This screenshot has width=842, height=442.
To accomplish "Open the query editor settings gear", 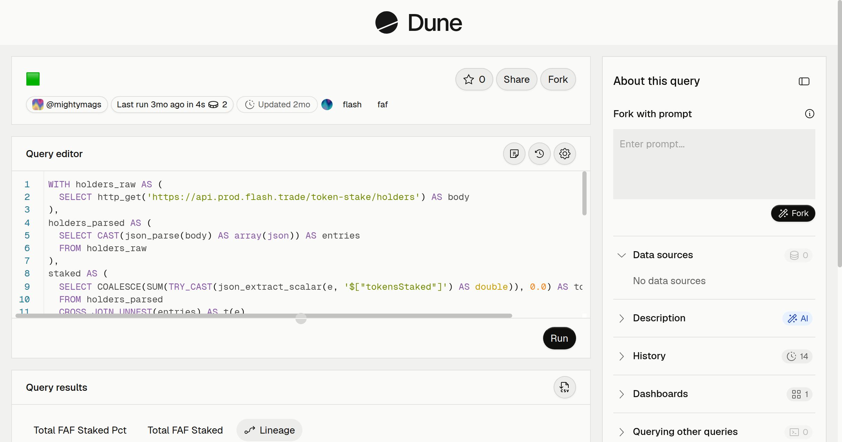I will click(565, 154).
